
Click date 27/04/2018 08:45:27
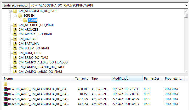126,99
